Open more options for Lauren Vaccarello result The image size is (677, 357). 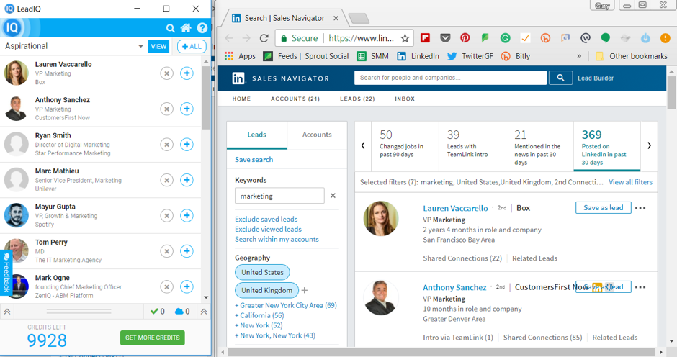click(641, 208)
